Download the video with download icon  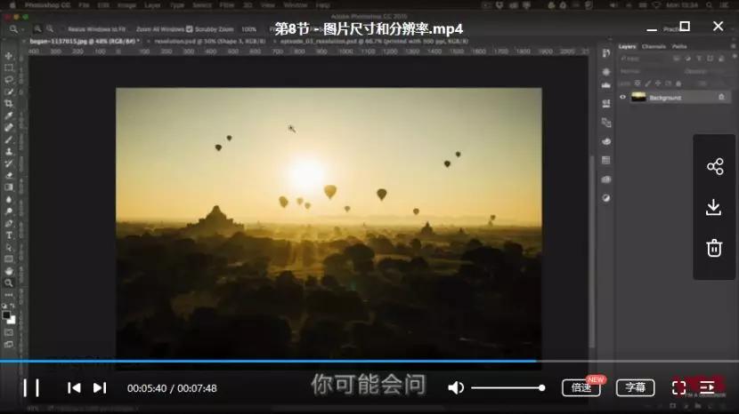(x=713, y=207)
